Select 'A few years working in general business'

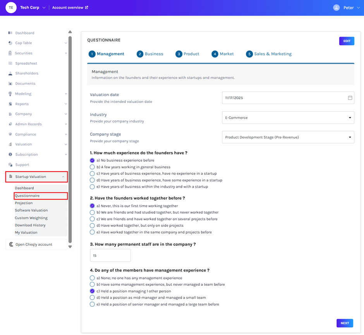(x=92, y=167)
